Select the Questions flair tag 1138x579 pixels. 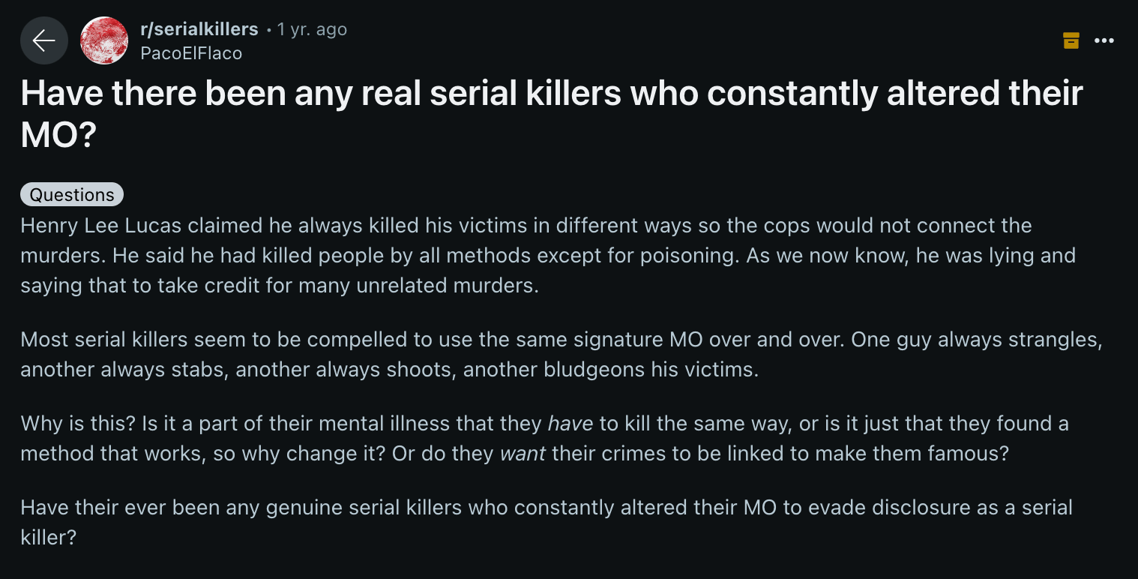[x=72, y=195]
